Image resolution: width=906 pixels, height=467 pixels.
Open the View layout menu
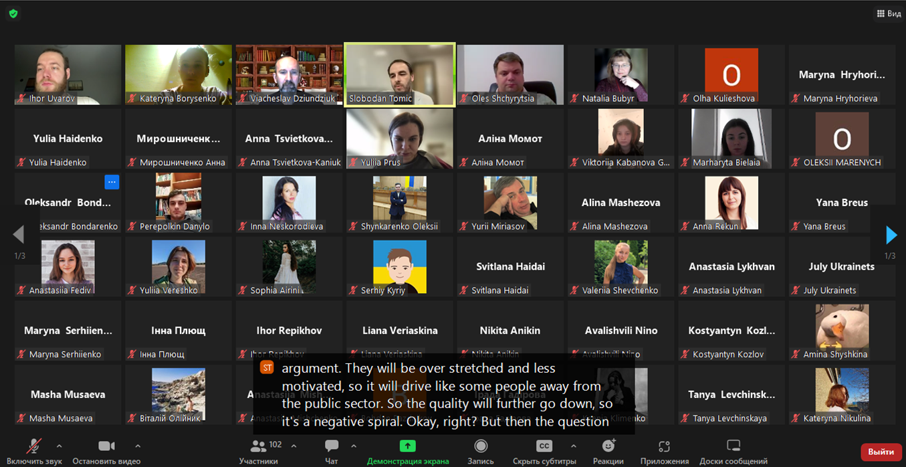889,13
